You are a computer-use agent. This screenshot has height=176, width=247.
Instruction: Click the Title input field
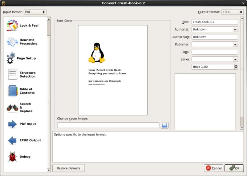click(x=215, y=22)
